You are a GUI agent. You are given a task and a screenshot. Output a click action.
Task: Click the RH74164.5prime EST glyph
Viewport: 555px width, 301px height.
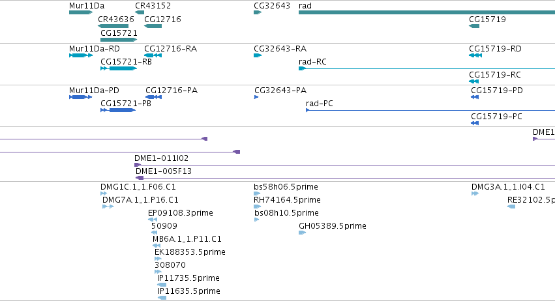(258, 207)
